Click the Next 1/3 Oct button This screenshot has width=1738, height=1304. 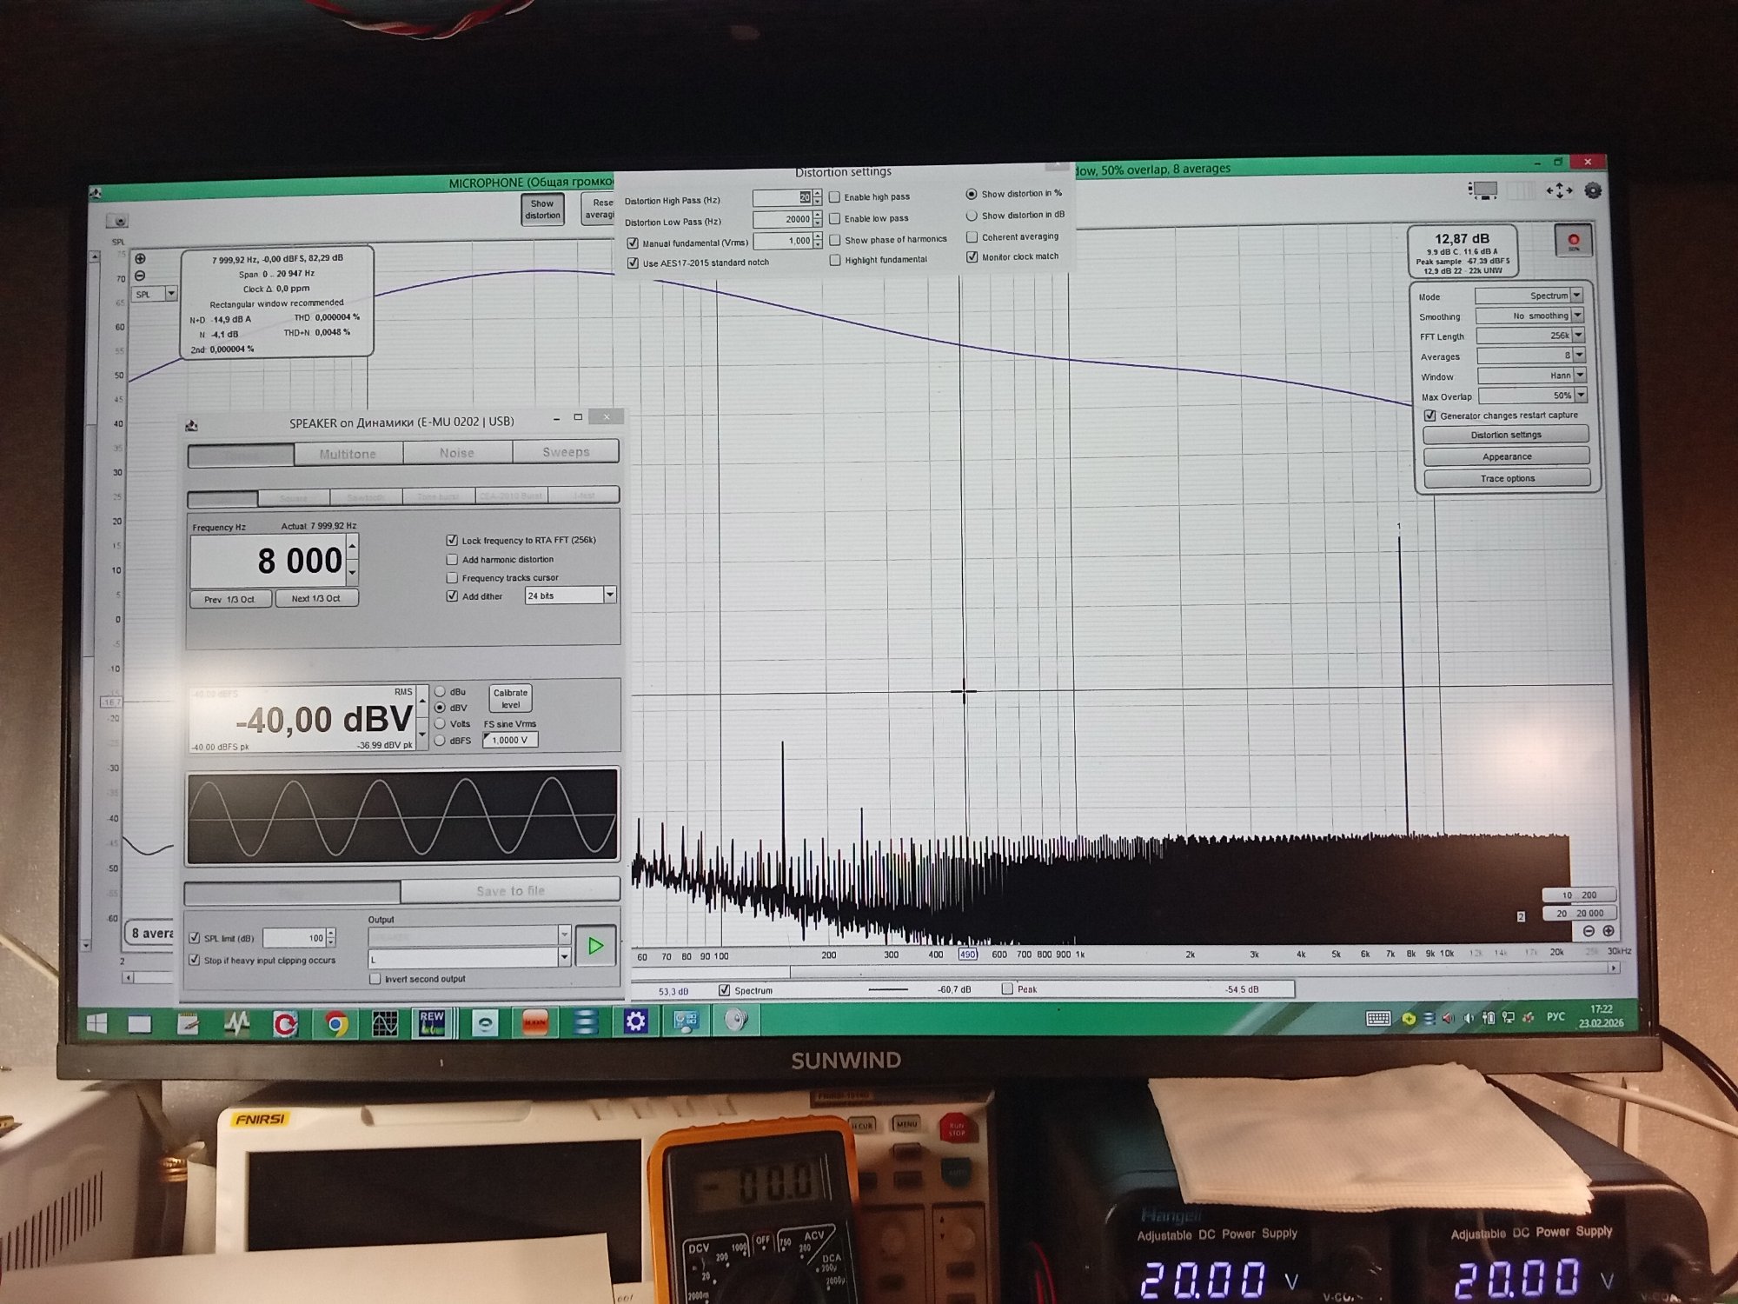click(x=316, y=598)
